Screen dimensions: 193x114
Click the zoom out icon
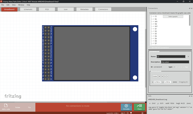coord(128,113)
